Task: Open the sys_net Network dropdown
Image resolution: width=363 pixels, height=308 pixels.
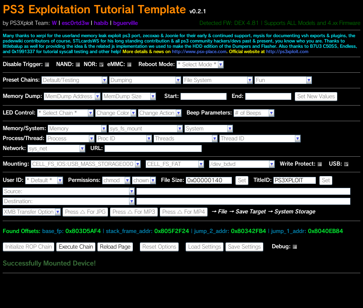Action: [x=56, y=148]
